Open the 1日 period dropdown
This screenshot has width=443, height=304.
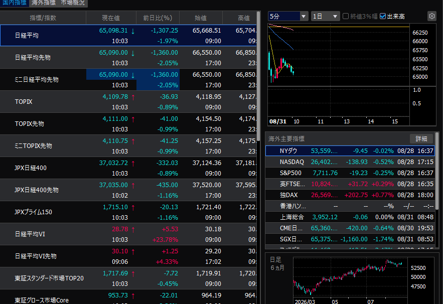(325, 16)
